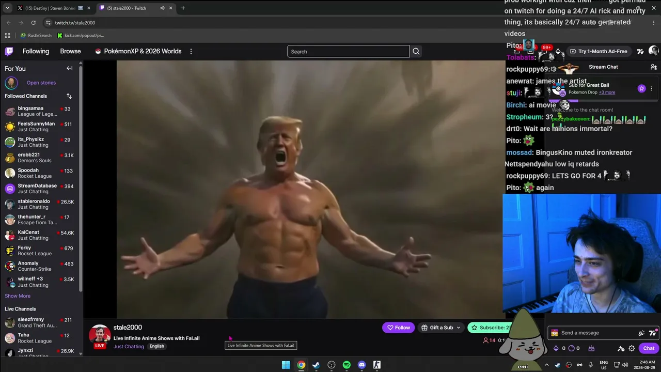Open the microphone tray icon
The image size is (661, 372).
pyautogui.click(x=591, y=365)
